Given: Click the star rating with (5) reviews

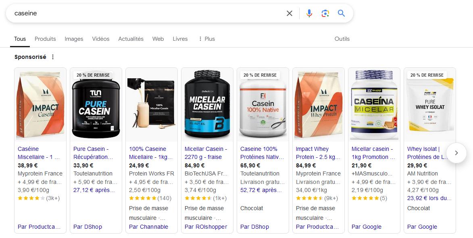Looking at the screenshot, I should (369, 198).
